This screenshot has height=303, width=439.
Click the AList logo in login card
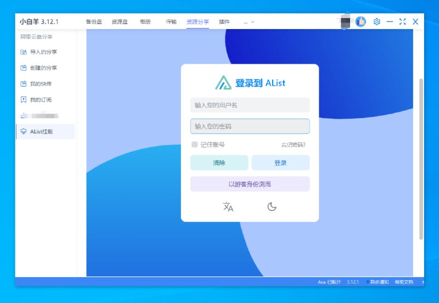coord(223,83)
